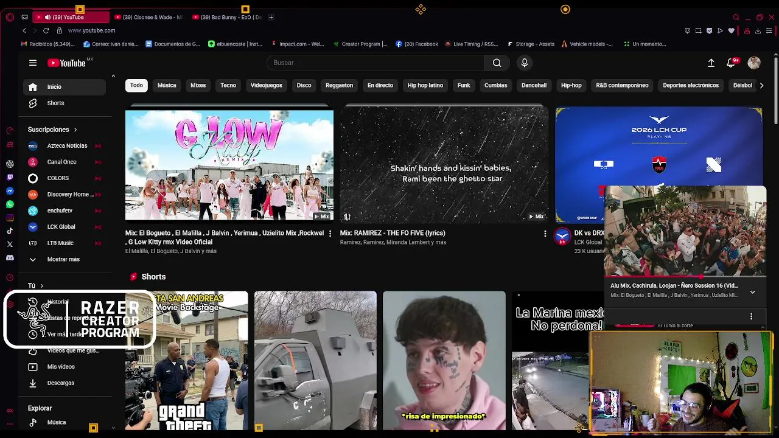
Task: Expand the Tú section chevron
Action: [x=41, y=285]
